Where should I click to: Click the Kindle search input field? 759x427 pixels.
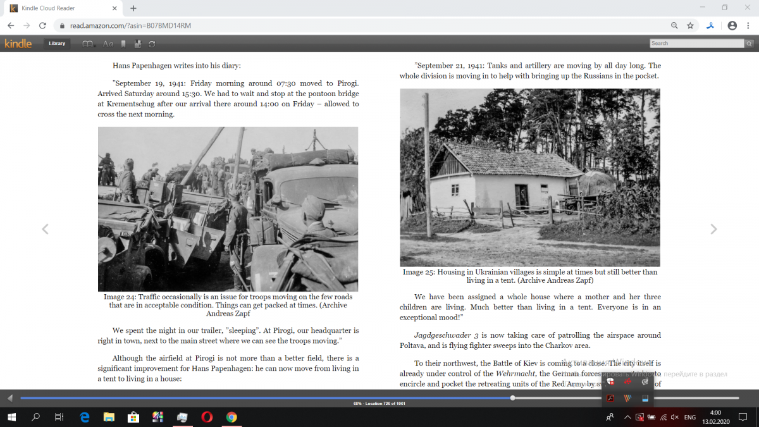696,44
